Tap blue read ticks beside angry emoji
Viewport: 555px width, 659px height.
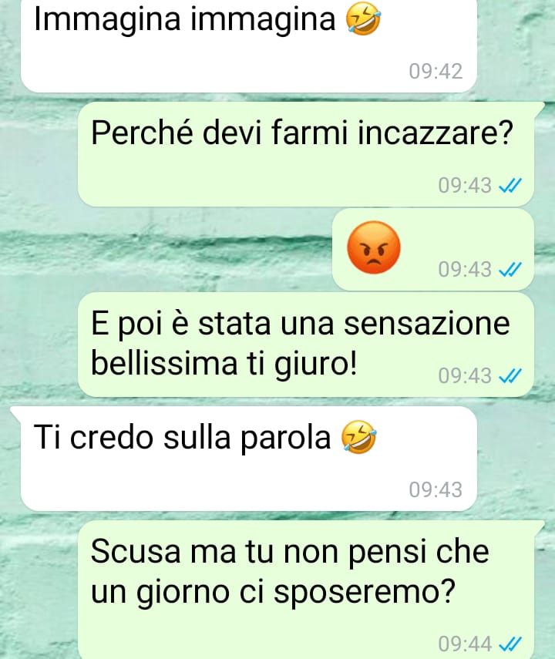coord(510,270)
